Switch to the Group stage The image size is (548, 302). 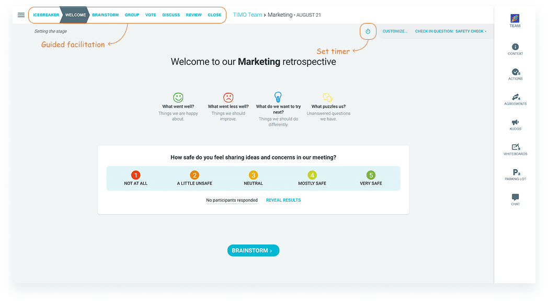132,15
